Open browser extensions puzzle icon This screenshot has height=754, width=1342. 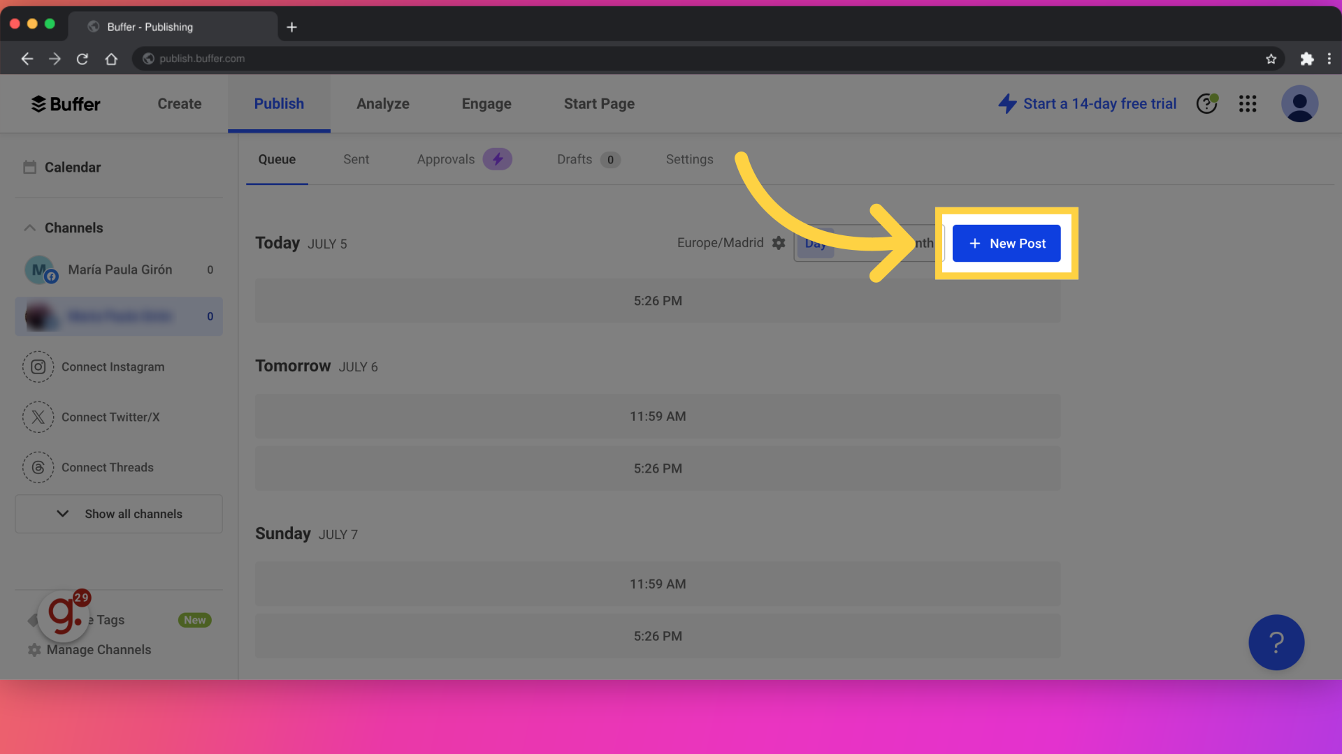[x=1306, y=59]
